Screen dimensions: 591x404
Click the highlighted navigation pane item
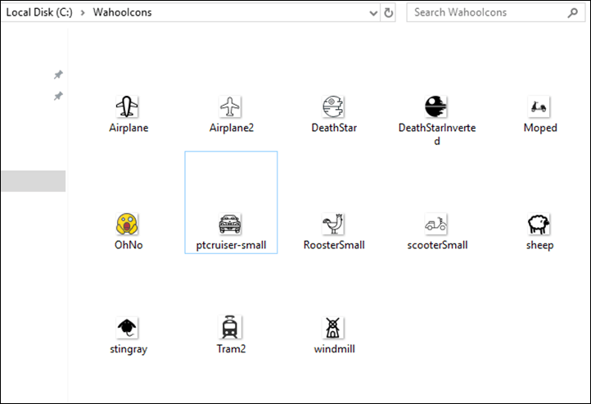(34, 181)
